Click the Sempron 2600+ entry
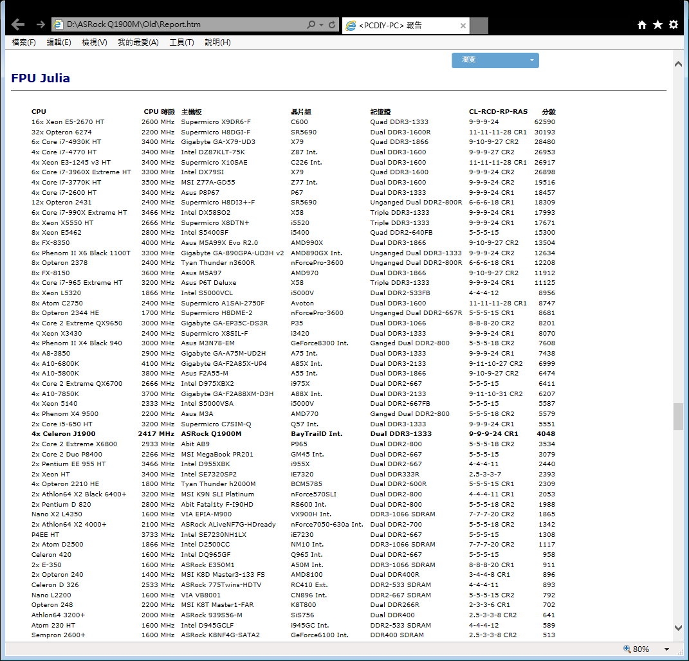689x661 pixels. [59, 635]
